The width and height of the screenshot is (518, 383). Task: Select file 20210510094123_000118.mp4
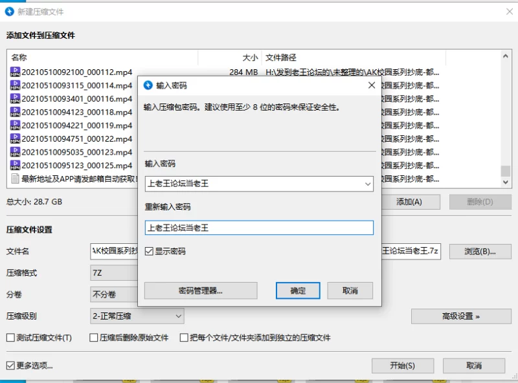(76, 113)
